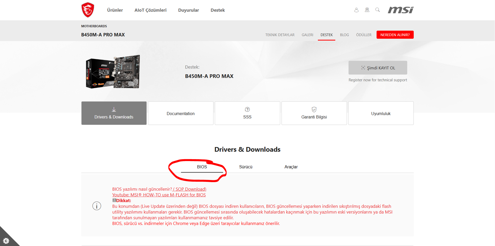Viewport: 495px width, 246px height.
Task: Open the Ürünler menu
Action: click(115, 10)
